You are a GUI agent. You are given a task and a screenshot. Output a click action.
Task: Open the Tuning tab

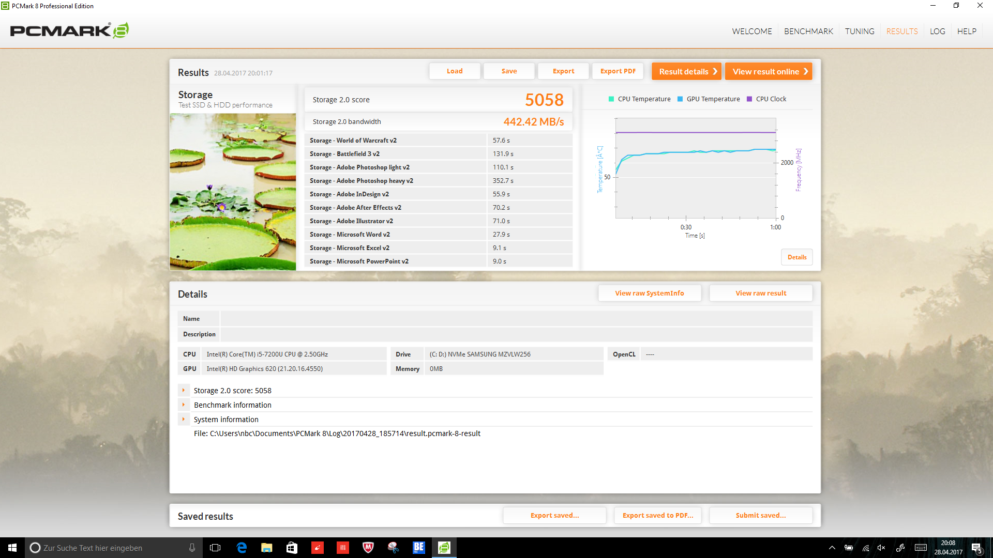click(x=860, y=31)
